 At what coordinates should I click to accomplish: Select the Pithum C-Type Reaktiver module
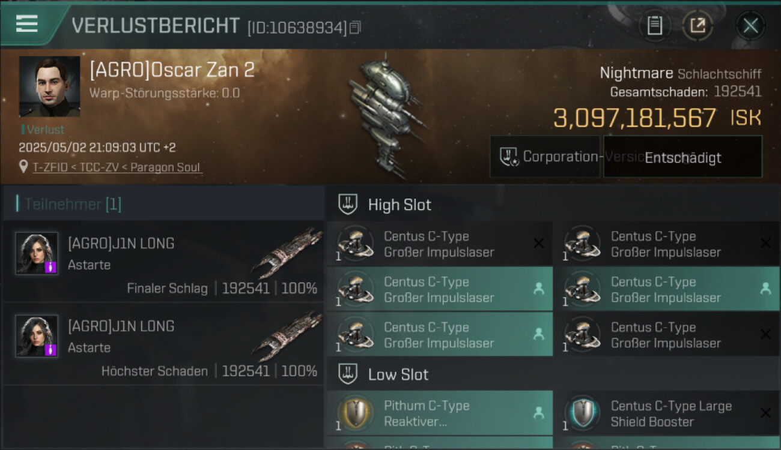439,413
